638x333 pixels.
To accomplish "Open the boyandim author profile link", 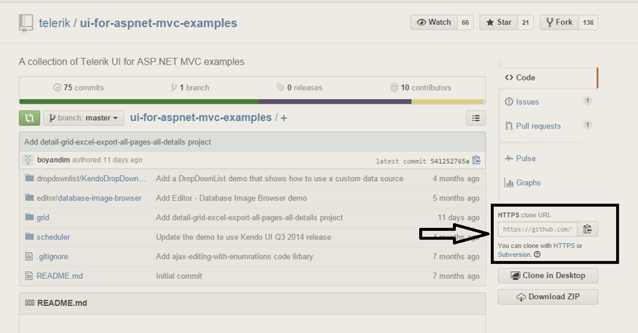I will (54, 160).
